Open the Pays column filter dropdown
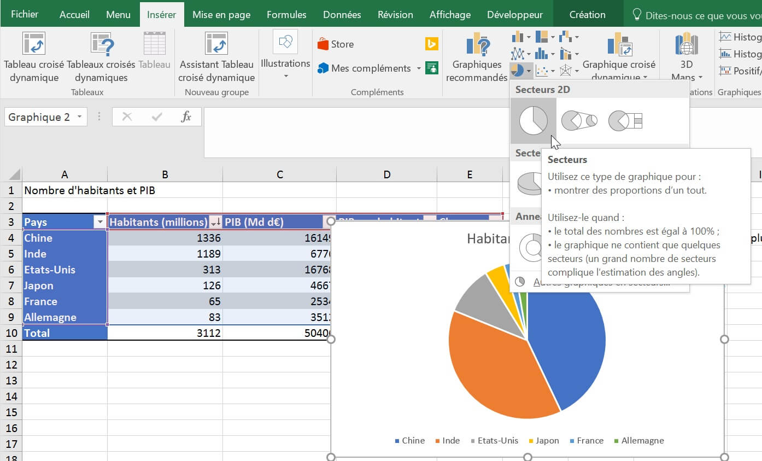 [100, 222]
